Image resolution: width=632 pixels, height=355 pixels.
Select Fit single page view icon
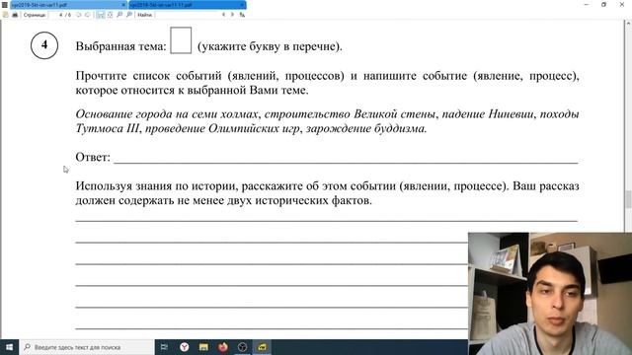pos(110,15)
